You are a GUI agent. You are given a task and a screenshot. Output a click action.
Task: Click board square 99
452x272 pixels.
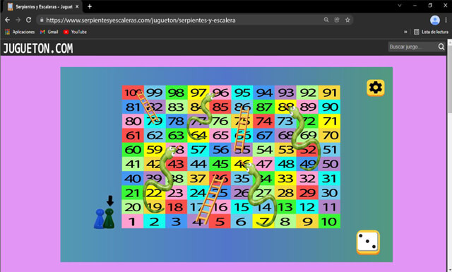click(x=154, y=93)
